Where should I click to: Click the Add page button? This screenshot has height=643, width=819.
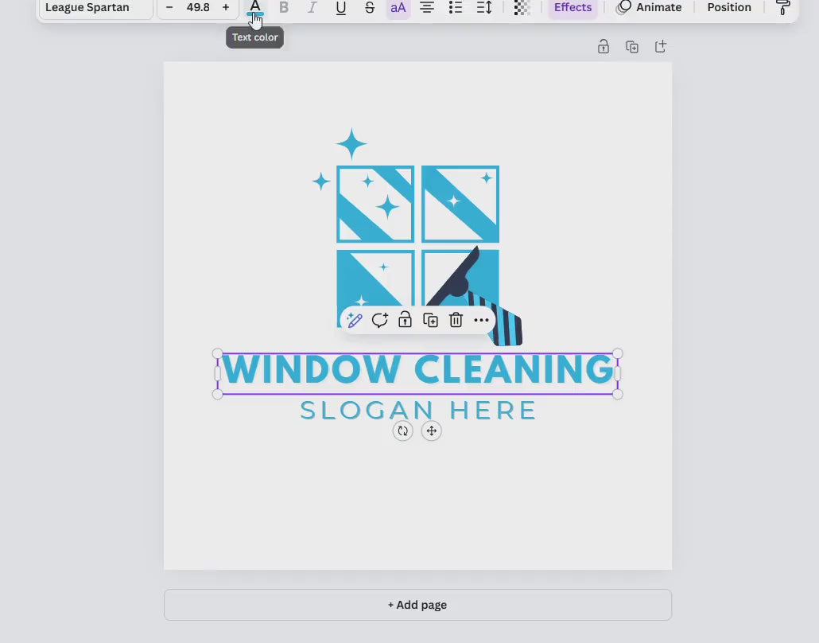click(417, 605)
